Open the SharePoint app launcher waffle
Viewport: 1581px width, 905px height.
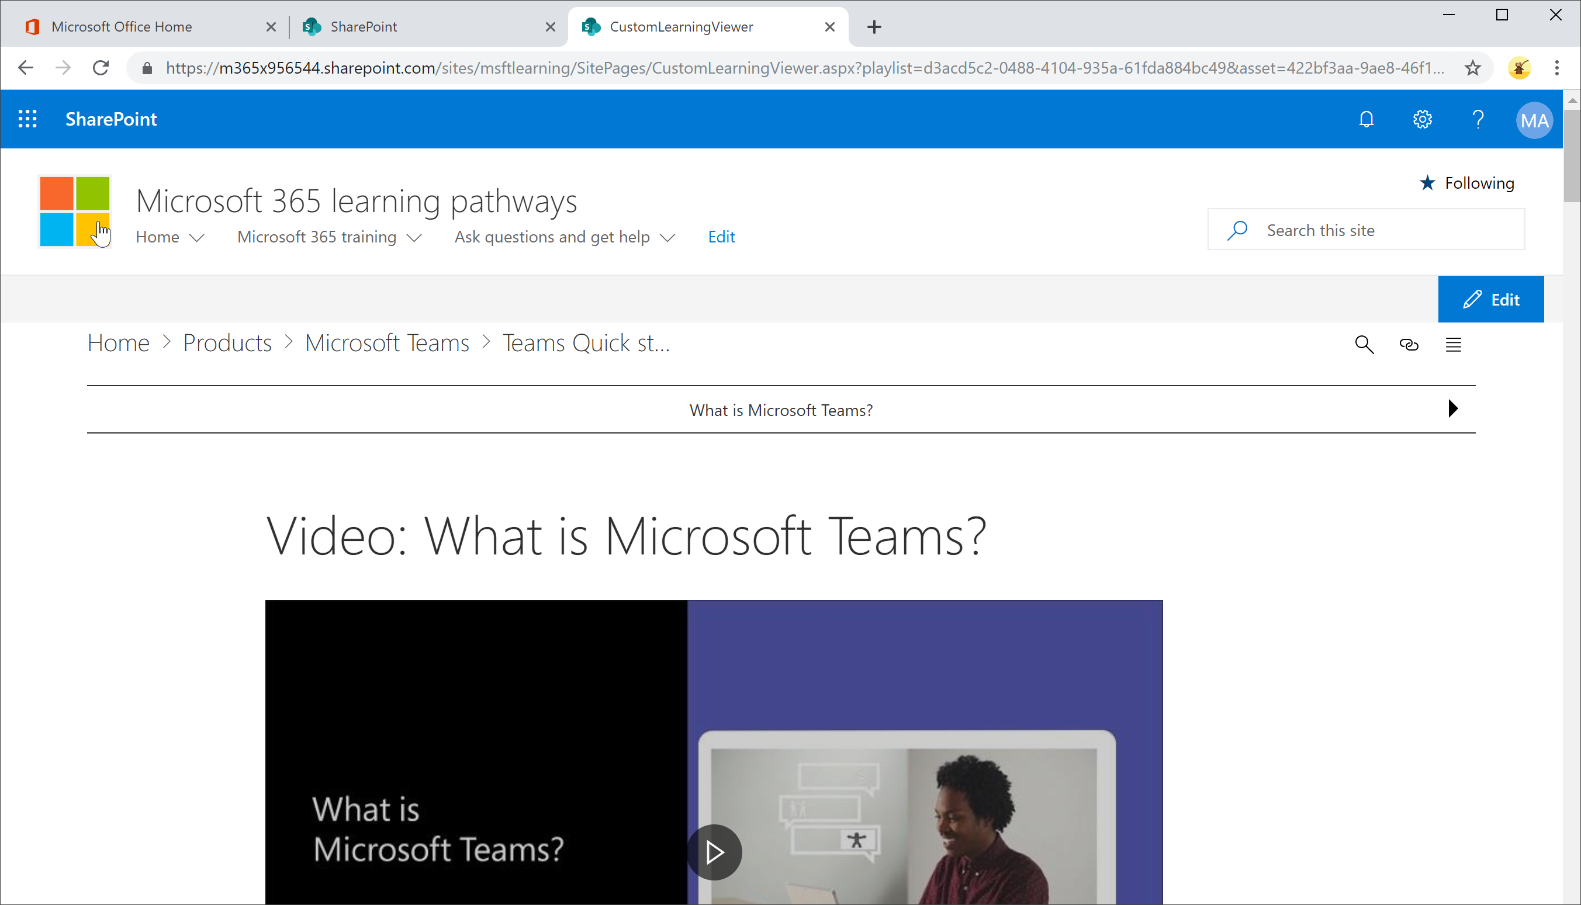[x=27, y=119]
